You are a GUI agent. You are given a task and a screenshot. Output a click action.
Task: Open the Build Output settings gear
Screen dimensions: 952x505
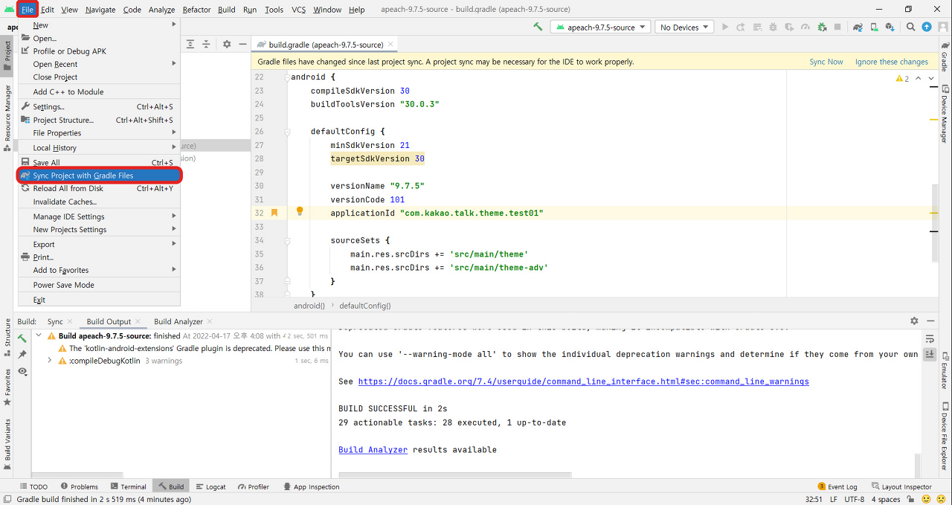tap(914, 321)
